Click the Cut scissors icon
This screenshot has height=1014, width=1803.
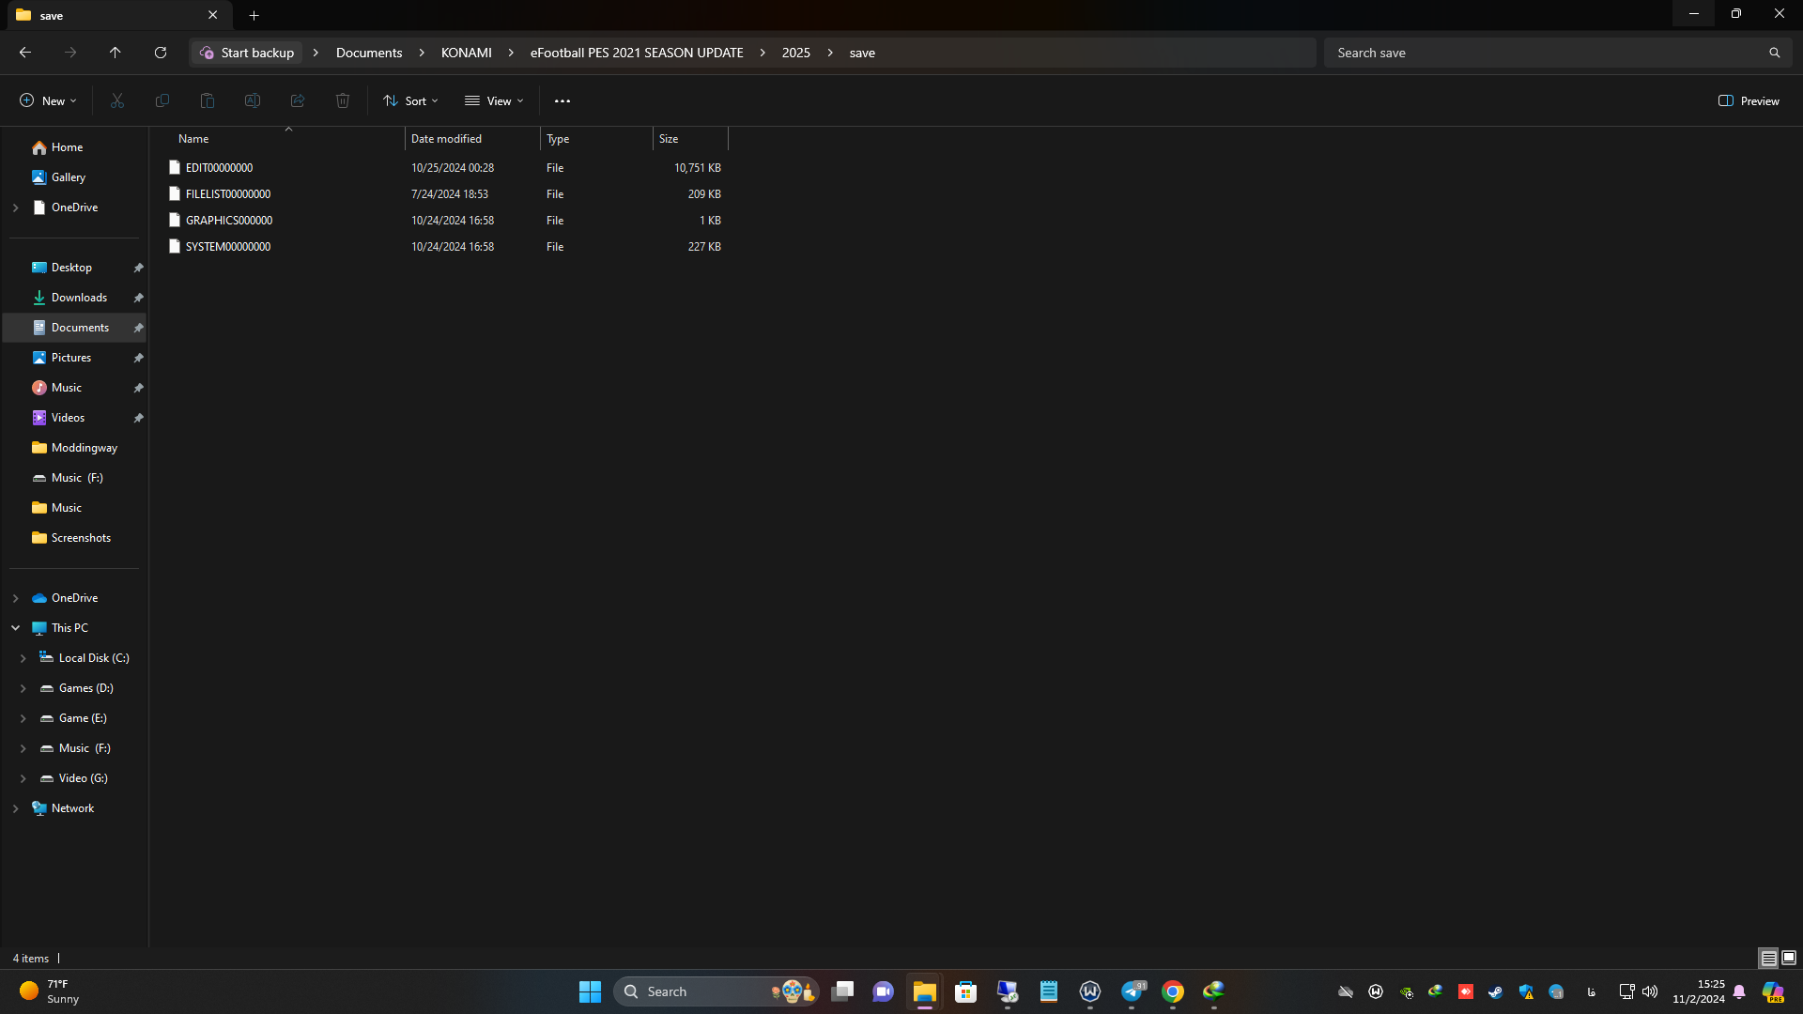tap(117, 100)
